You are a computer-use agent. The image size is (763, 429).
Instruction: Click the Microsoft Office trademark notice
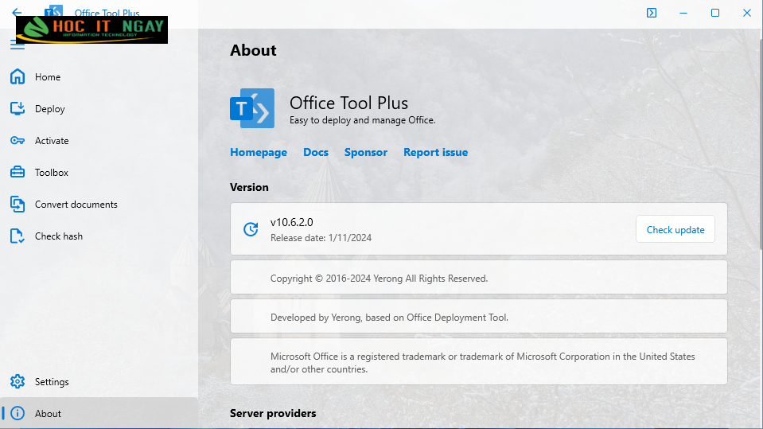[483, 363]
